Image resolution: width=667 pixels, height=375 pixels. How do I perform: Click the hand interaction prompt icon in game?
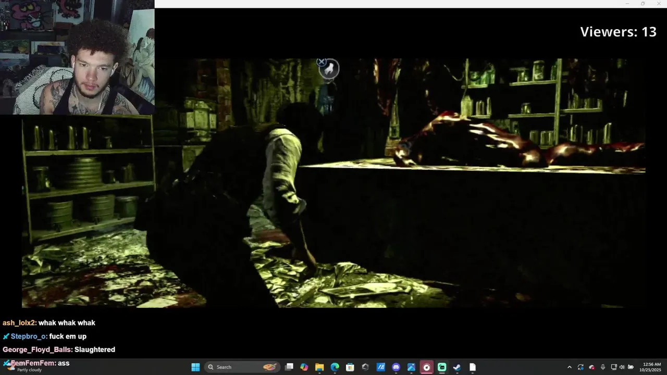click(329, 68)
